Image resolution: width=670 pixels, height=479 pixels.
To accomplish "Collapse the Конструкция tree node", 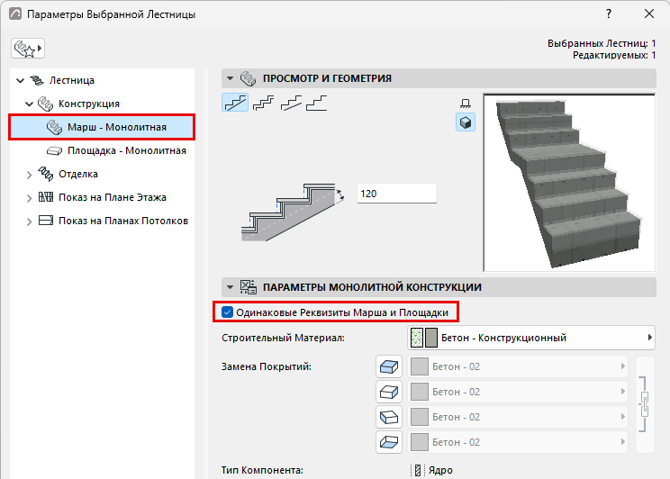I will [29, 104].
